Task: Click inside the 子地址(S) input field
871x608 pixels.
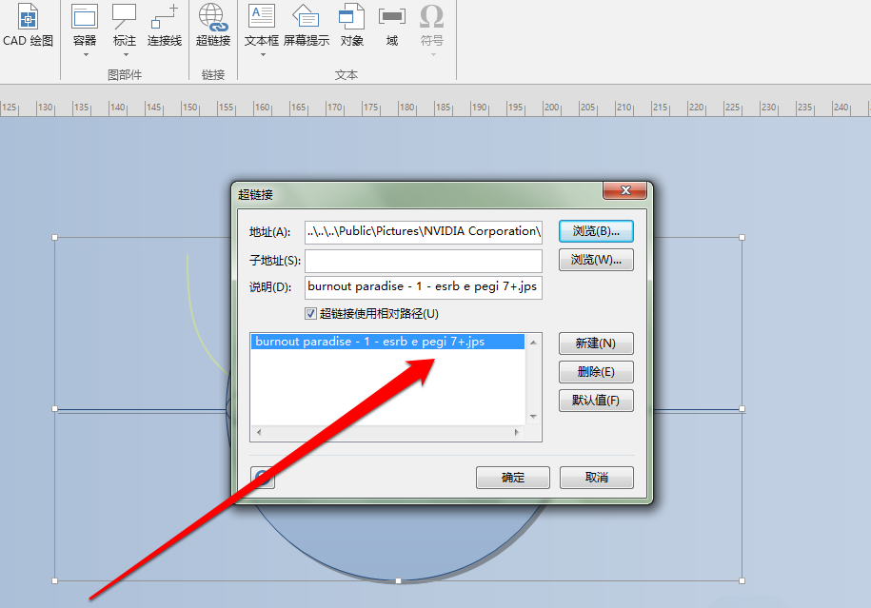Action: [423, 260]
